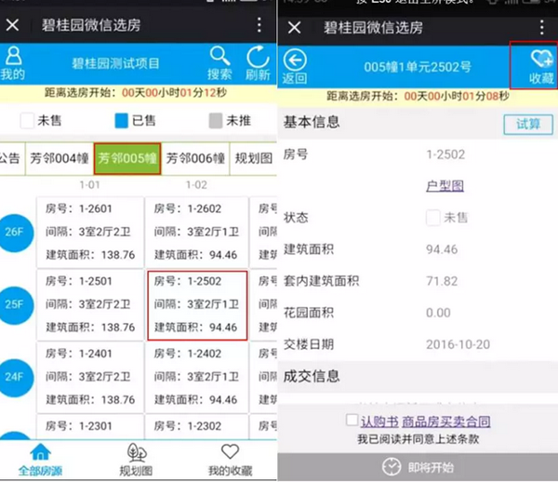Select room card 1-2402
Image resolution: width=558 pixels, height=482 pixels.
196,377
